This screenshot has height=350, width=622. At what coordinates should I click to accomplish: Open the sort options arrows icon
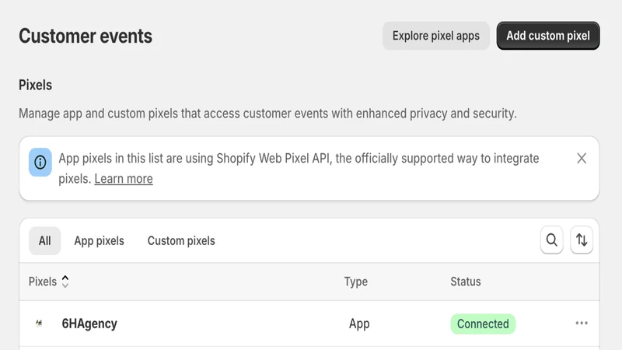pyautogui.click(x=582, y=240)
